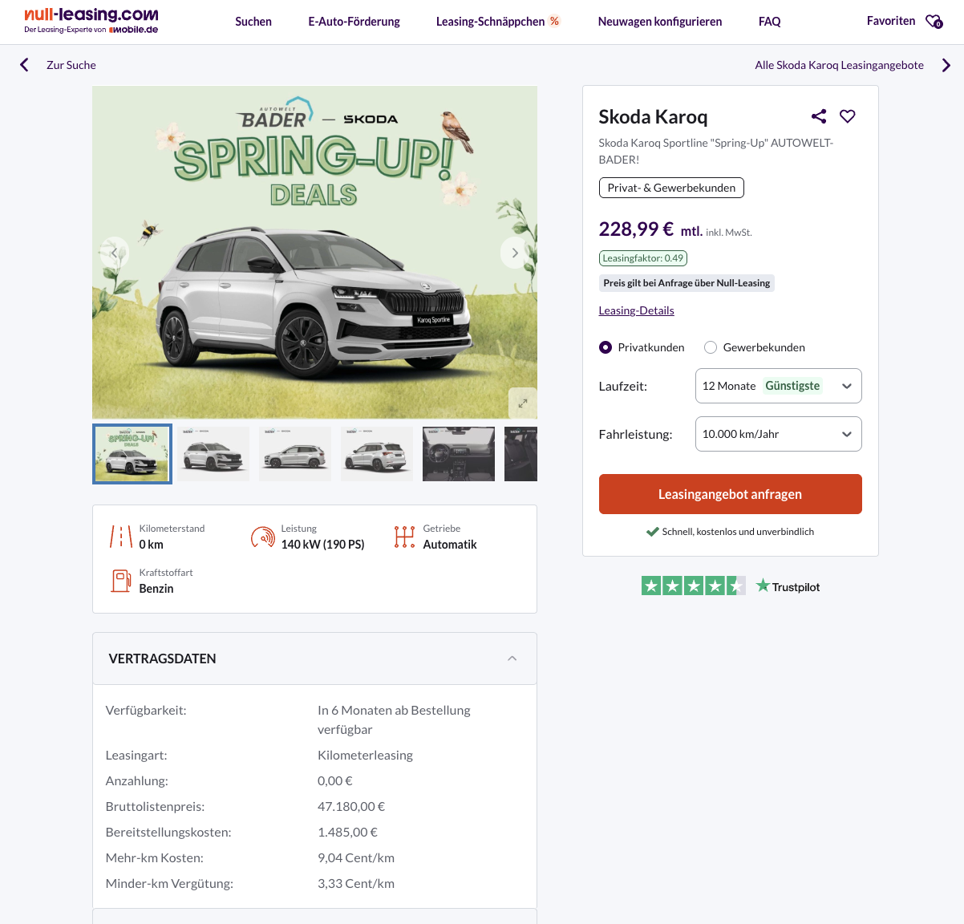Select the Gewerbekunden radio button
The height and width of the screenshot is (924, 964).
coord(711,347)
